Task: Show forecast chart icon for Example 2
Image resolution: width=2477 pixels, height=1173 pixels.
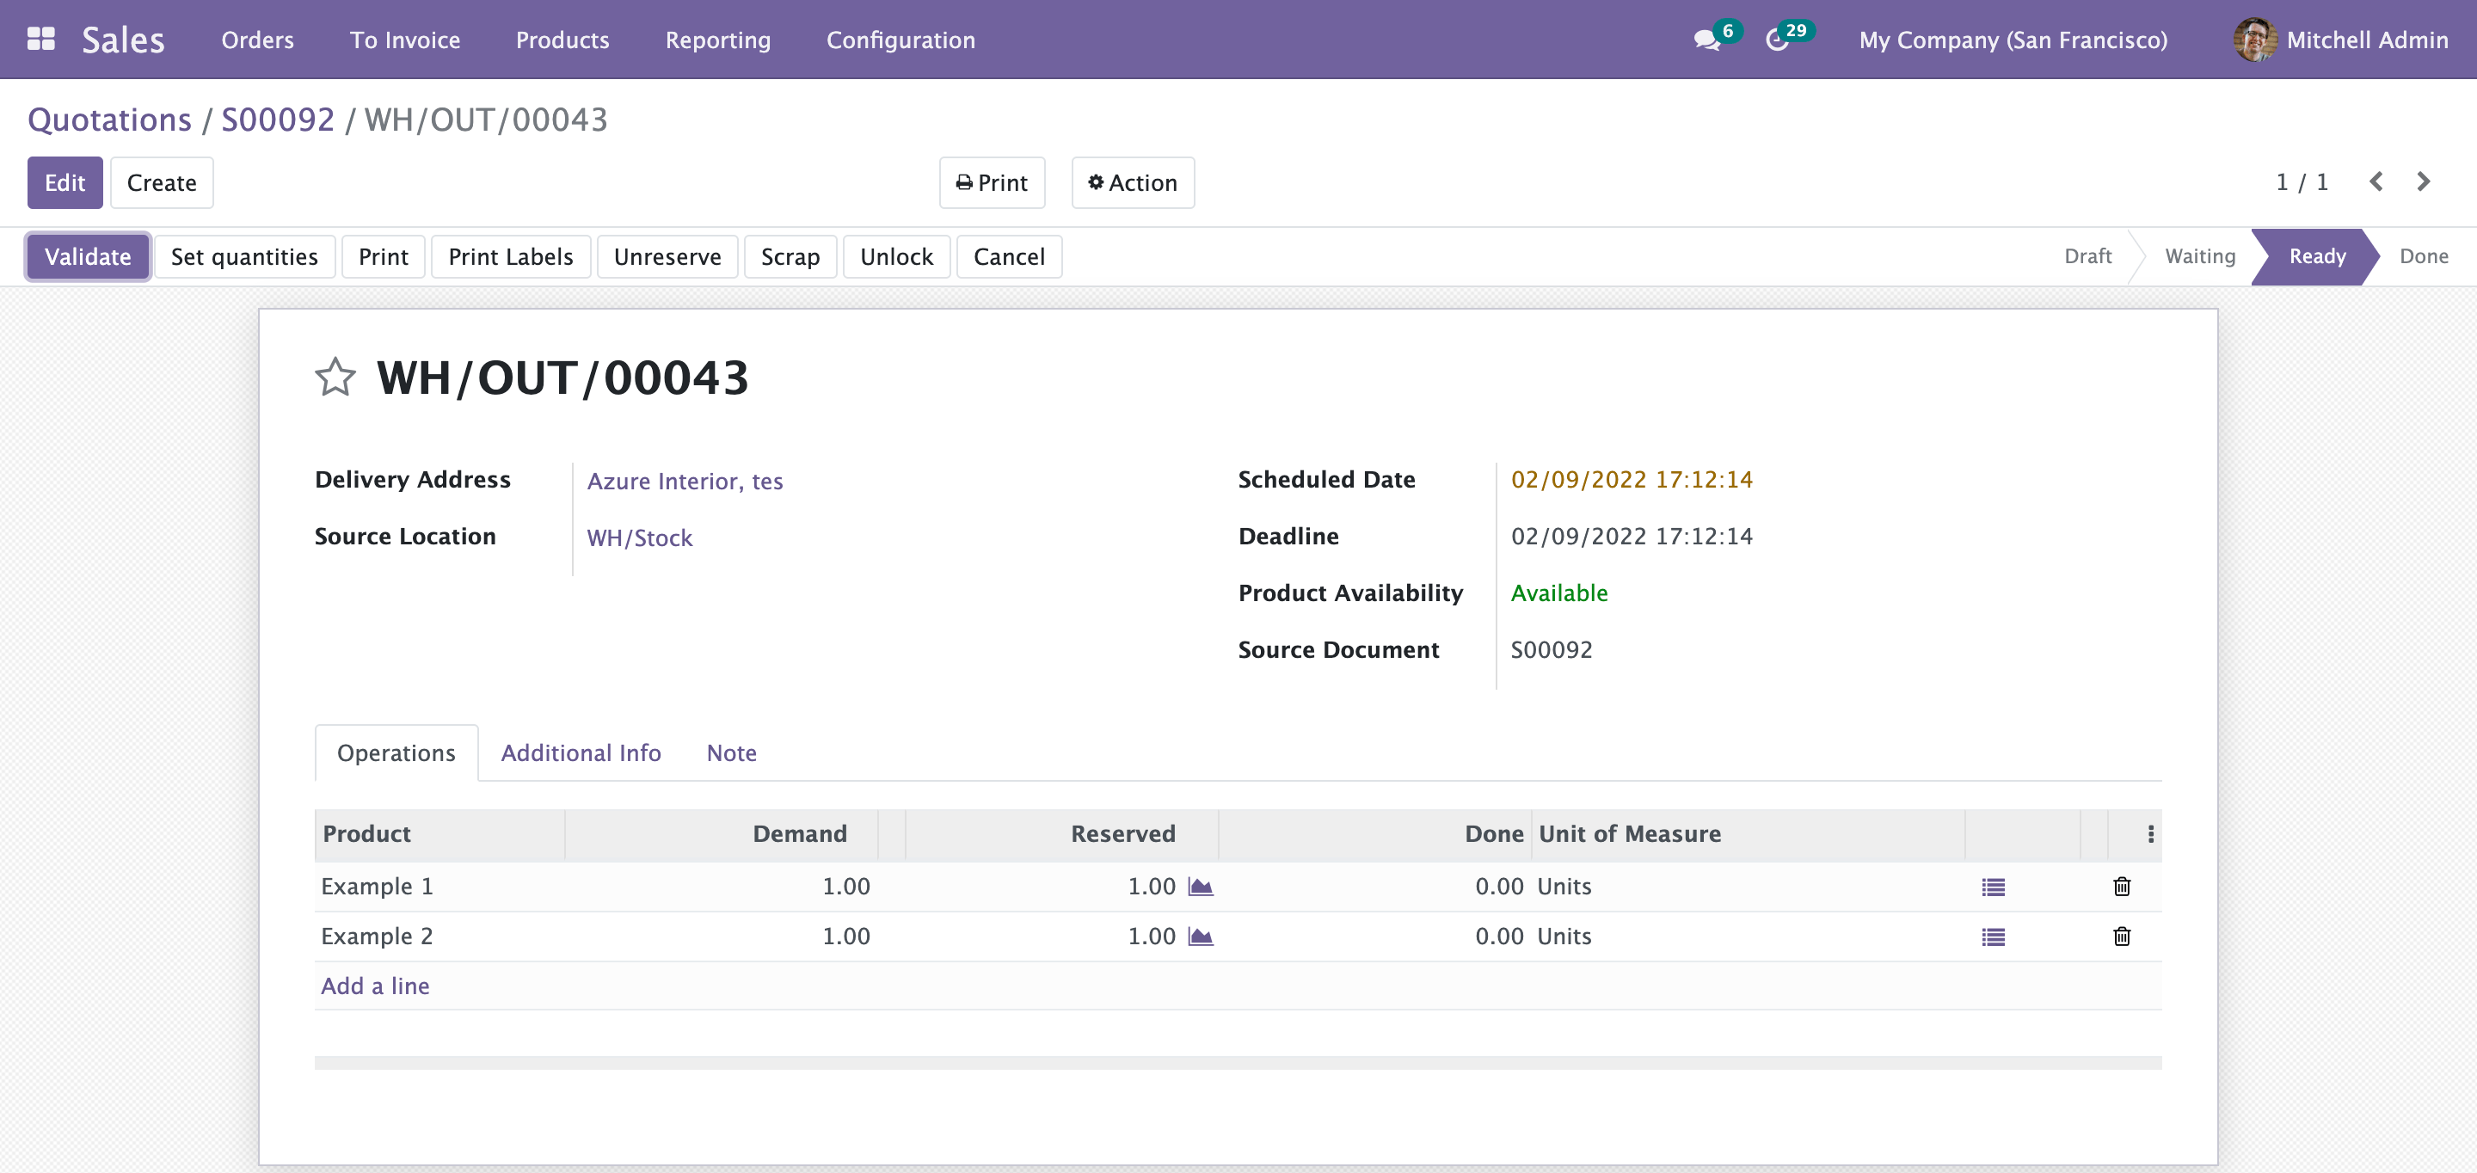Action: coord(1200,937)
